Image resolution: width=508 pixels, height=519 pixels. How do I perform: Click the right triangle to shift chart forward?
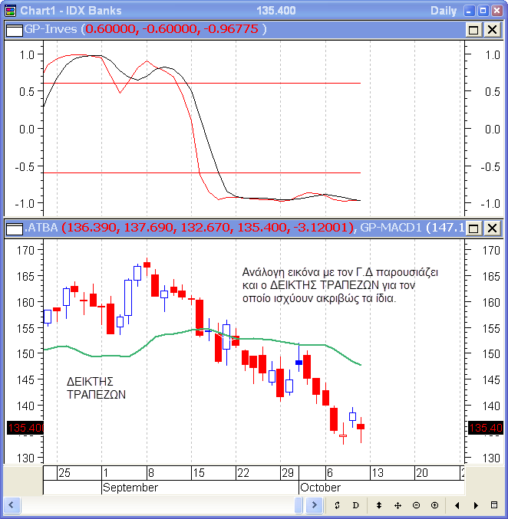pyautogui.click(x=477, y=505)
